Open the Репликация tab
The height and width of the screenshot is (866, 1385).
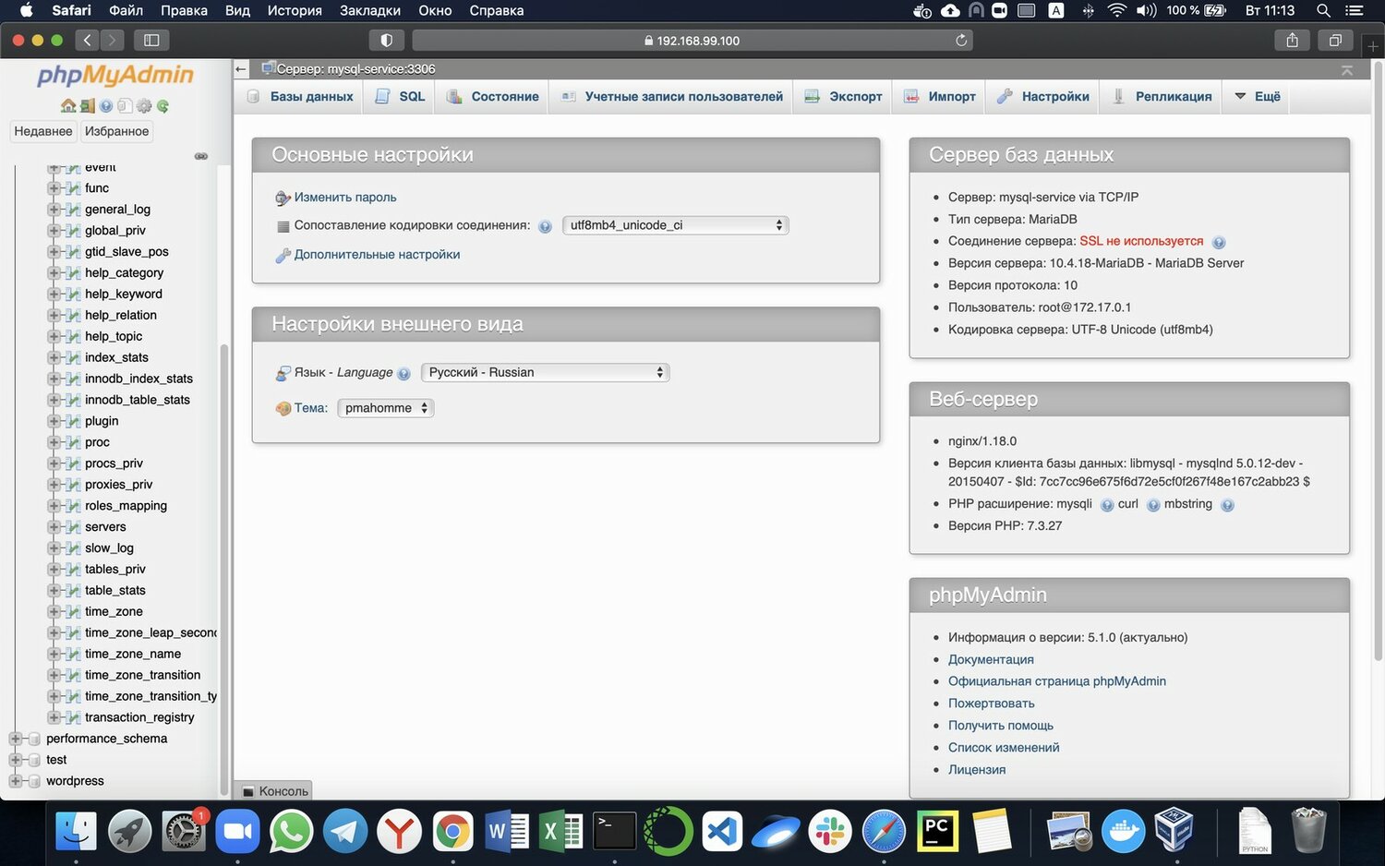pos(1161,96)
